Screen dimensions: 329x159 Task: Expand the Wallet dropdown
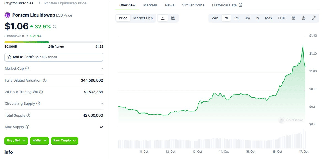pos(39,141)
